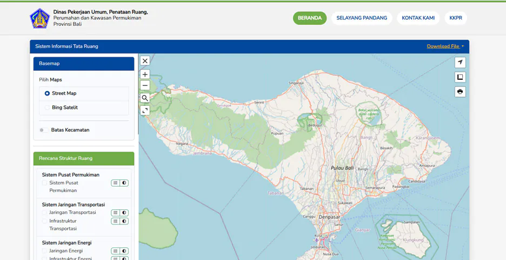Click the Pulau Bali label on map

coord(342,168)
